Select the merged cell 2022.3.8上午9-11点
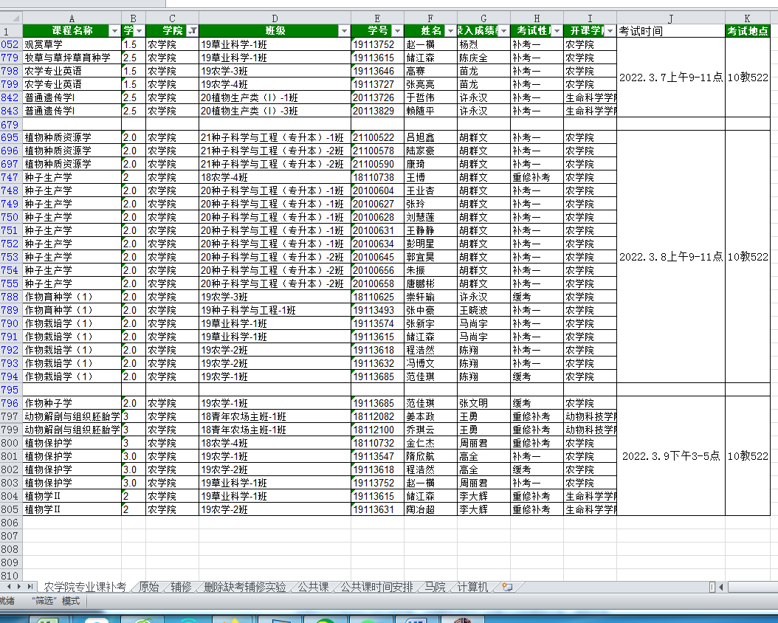This screenshot has height=623, width=778. [670, 257]
